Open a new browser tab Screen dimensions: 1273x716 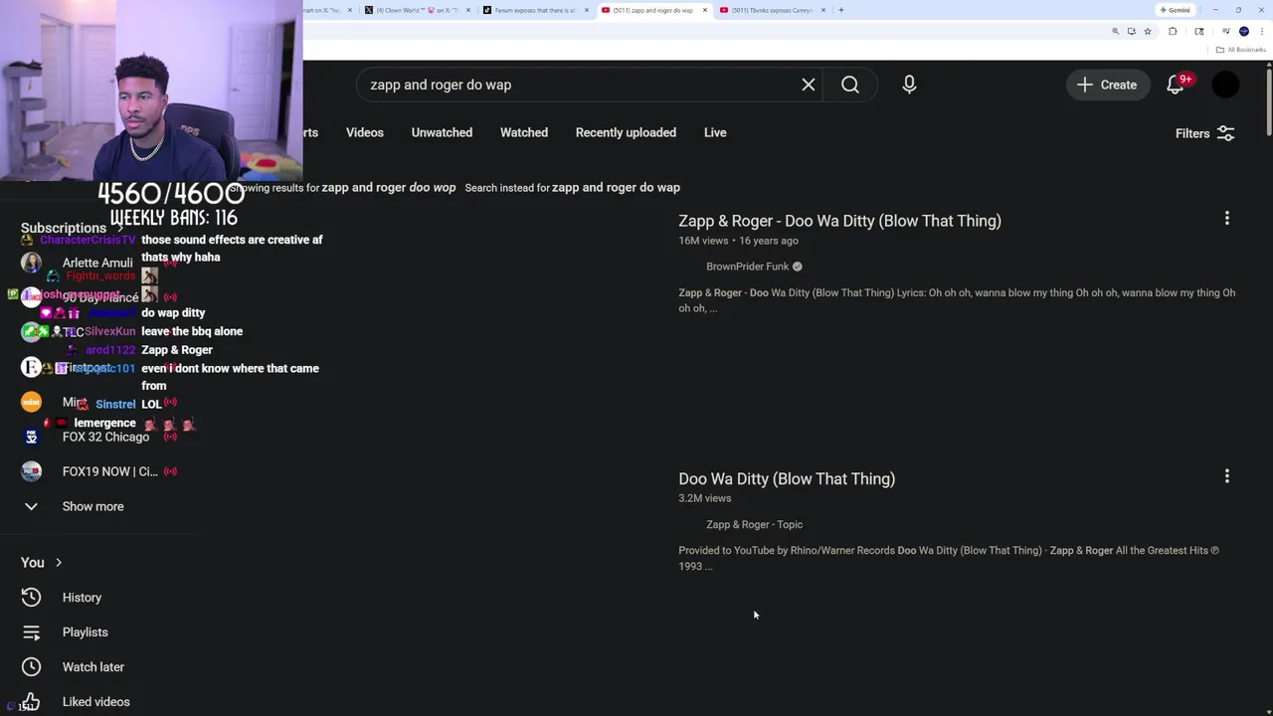[x=841, y=10]
